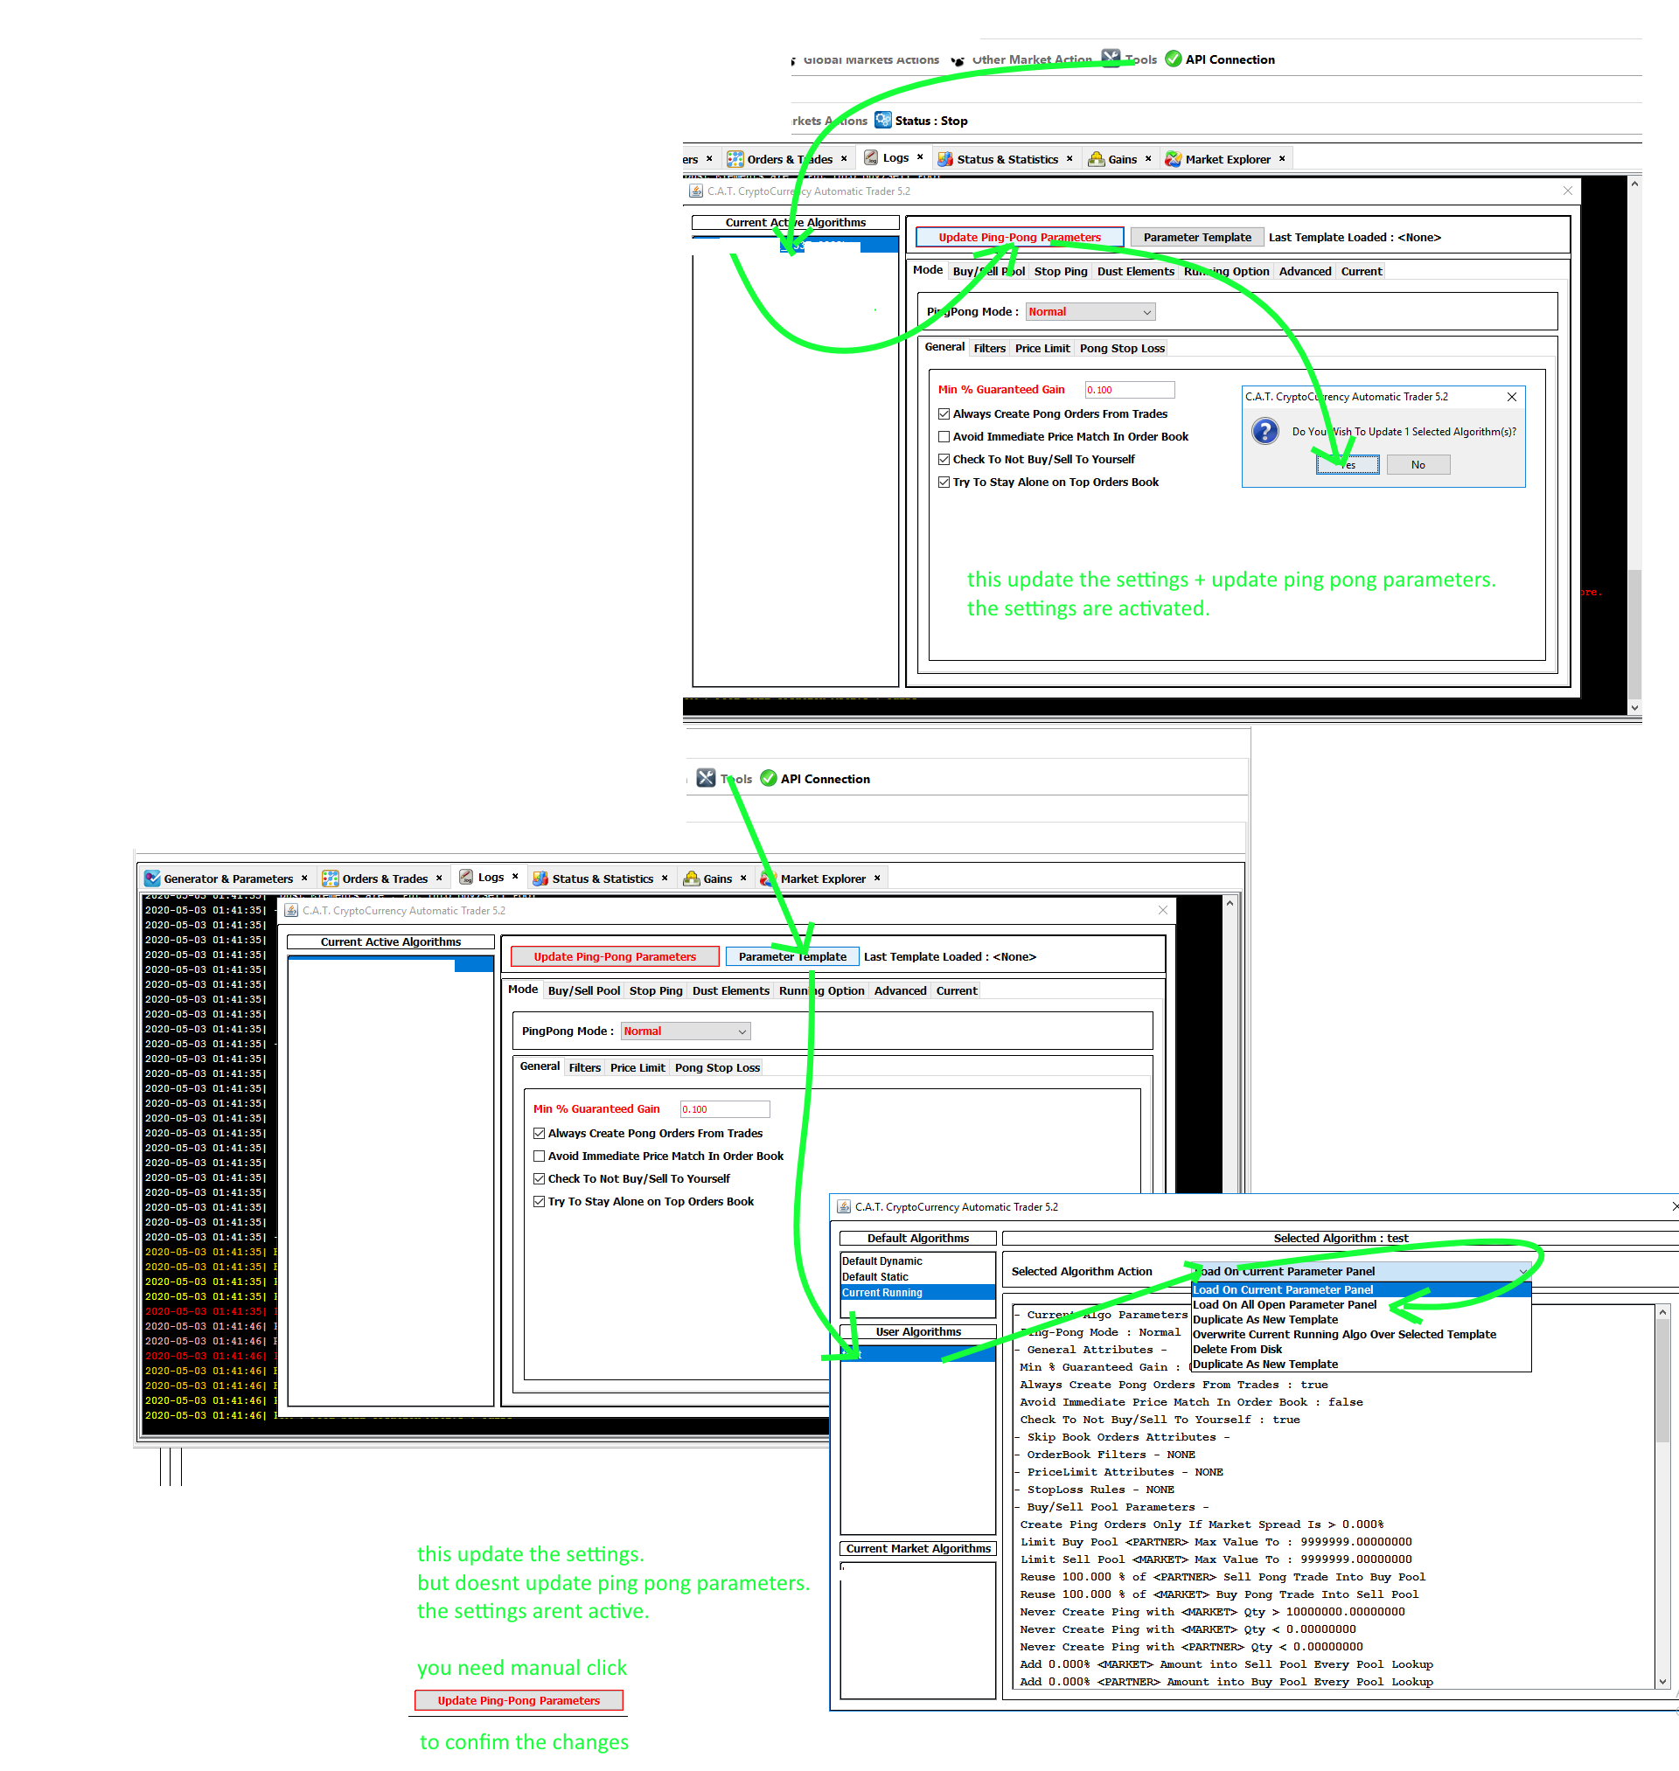1679x1771 pixels.
Task: Click API Connection green check, lower screenshot
Action: (768, 778)
